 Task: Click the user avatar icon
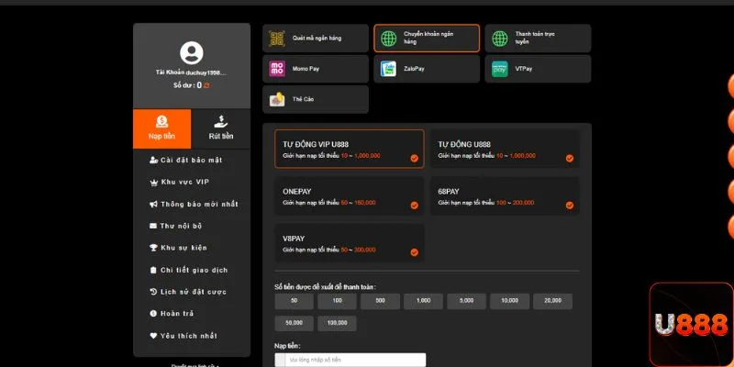click(x=192, y=53)
